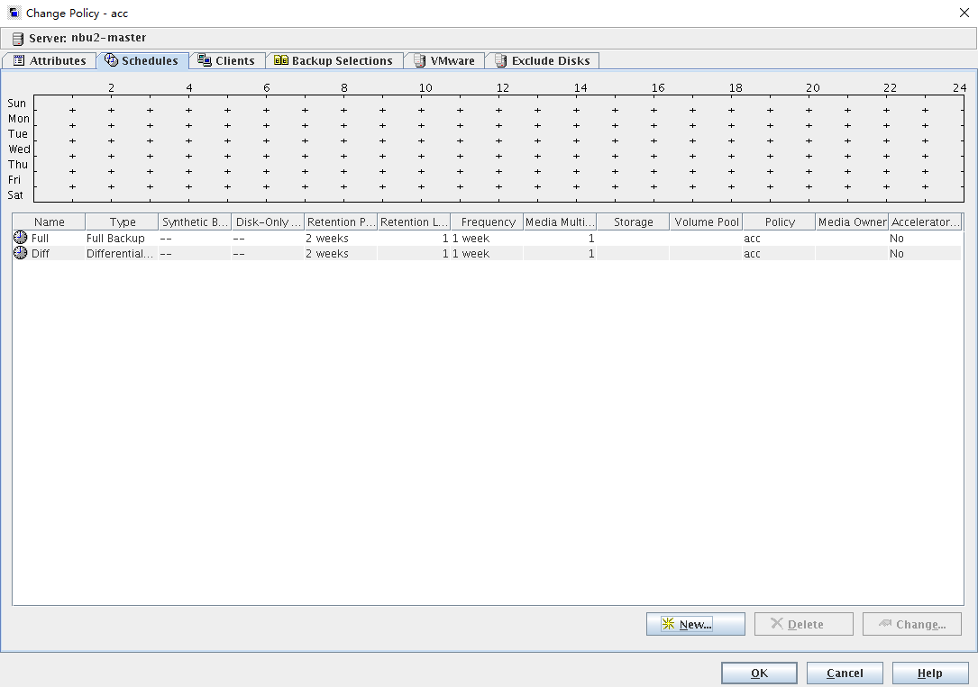Click the Attributes tab icon
Viewport: 978px width, 687px height.
coord(18,60)
